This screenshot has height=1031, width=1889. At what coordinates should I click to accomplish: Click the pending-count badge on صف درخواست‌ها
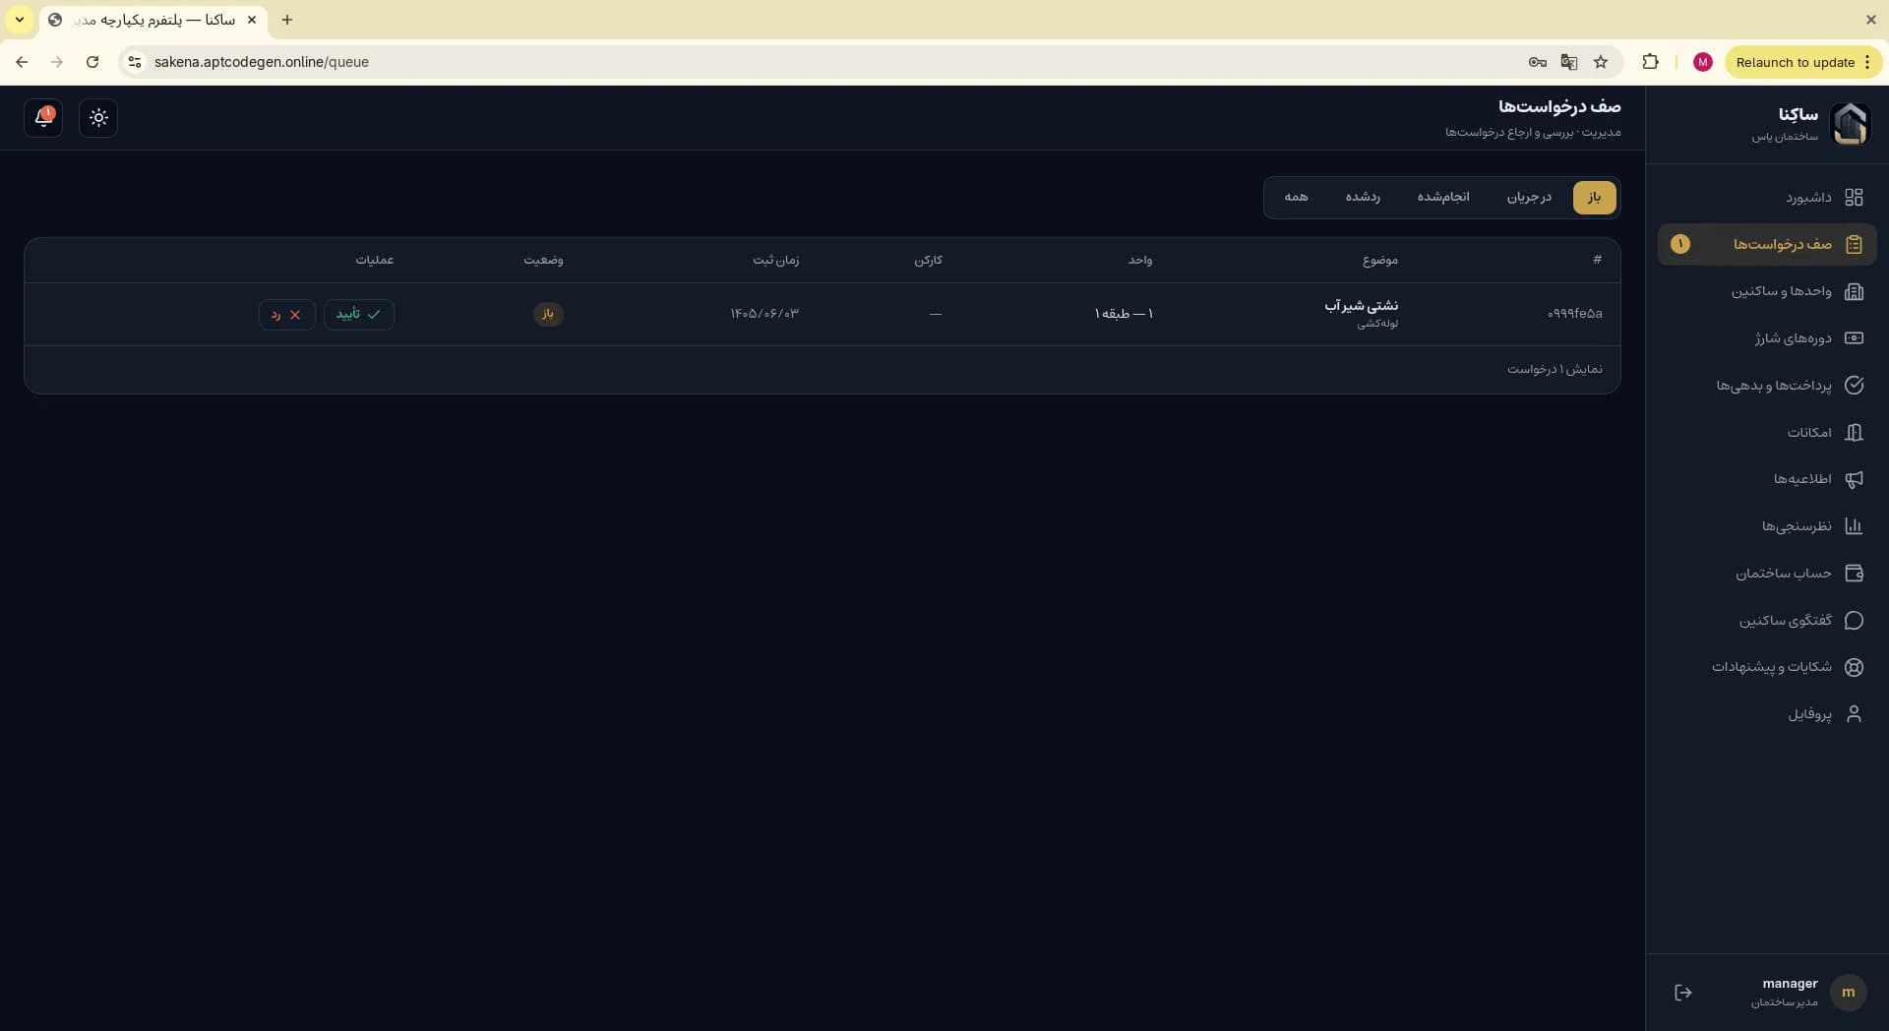tap(1680, 244)
